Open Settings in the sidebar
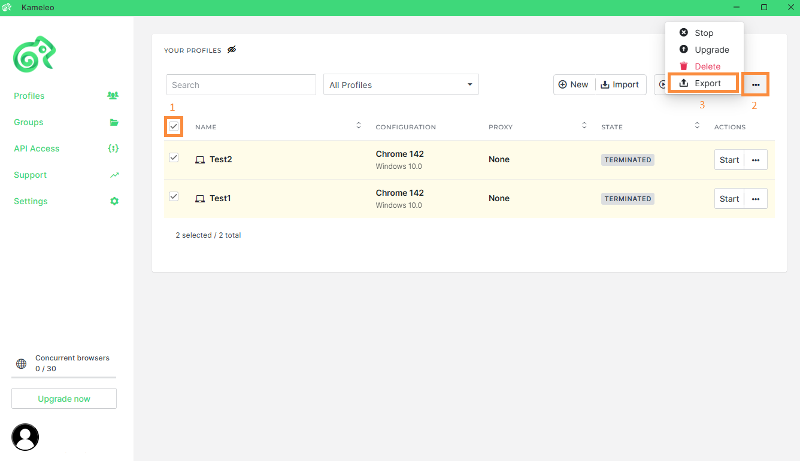 [x=31, y=201]
